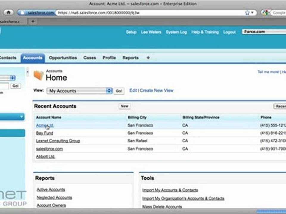The height and width of the screenshot is (214, 286).
Task: Click the Tell me more! link
Action: pyautogui.click(x=268, y=72)
